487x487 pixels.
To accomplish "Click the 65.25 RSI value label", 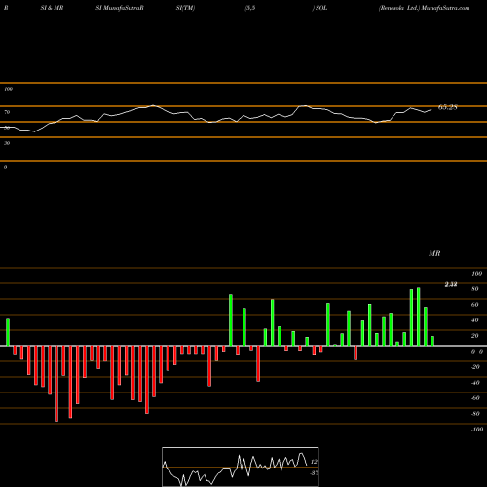I will point(448,107).
